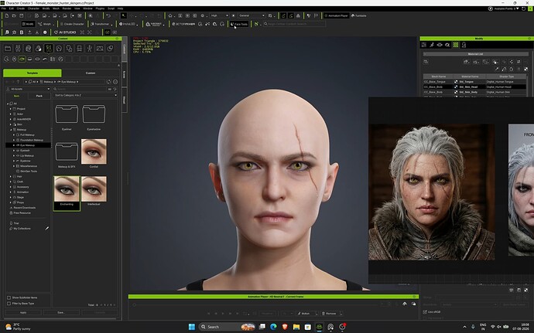Click the Open Project folder icon
The width and height of the screenshot is (534, 333).
click(x=14, y=15)
